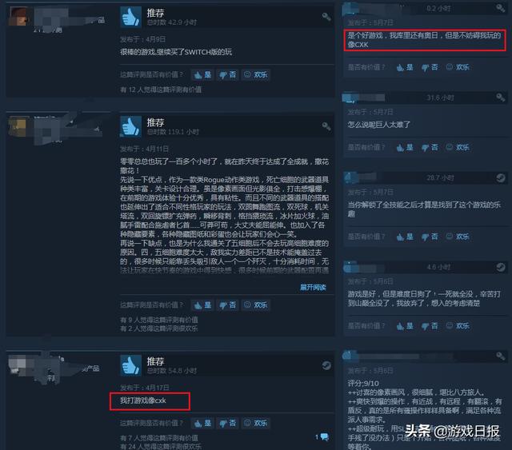Expand long review with 展开阅读
Image resolution: width=512 pixels, height=450 pixels.
pos(313,287)
